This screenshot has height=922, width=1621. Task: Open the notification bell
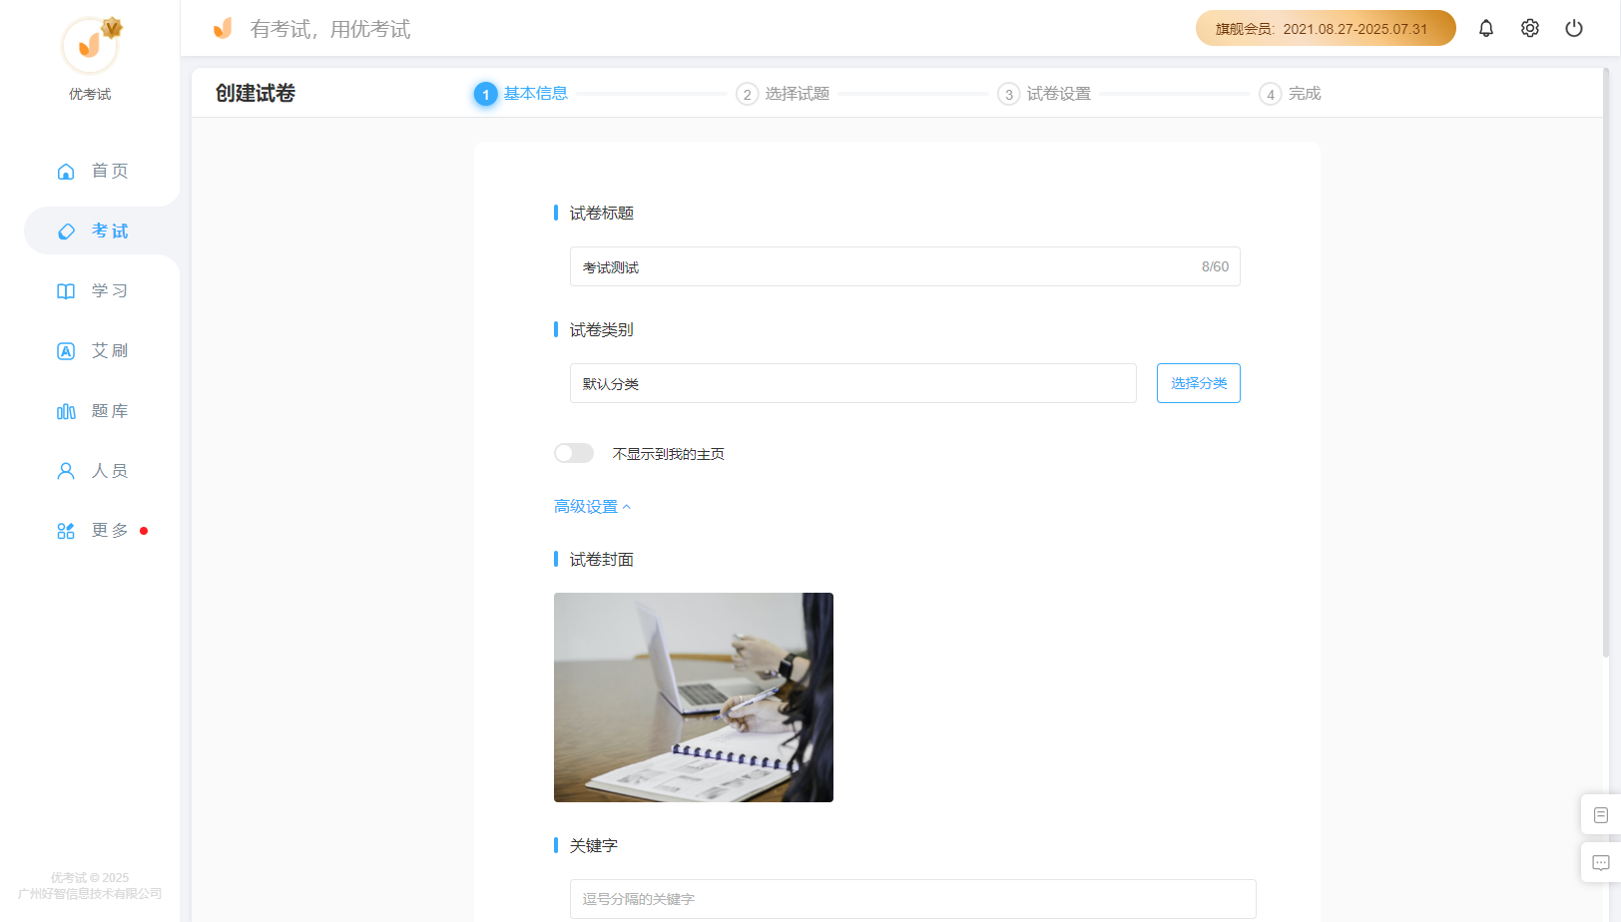(1486, 28)
